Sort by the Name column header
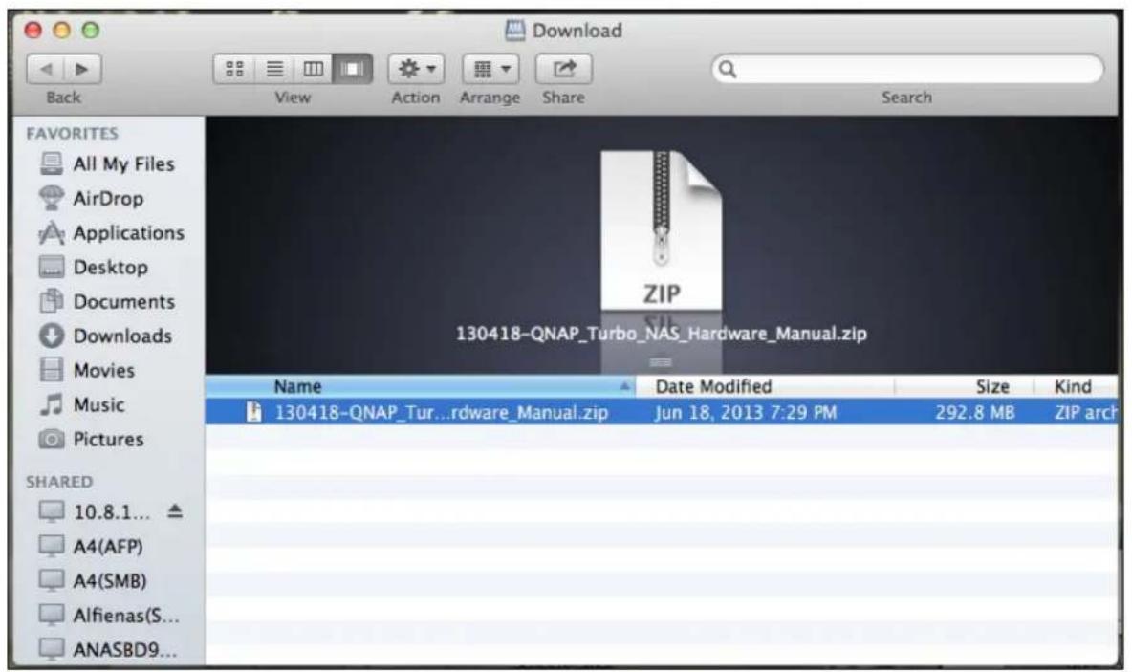The image size is (1132, 672). 420,387
